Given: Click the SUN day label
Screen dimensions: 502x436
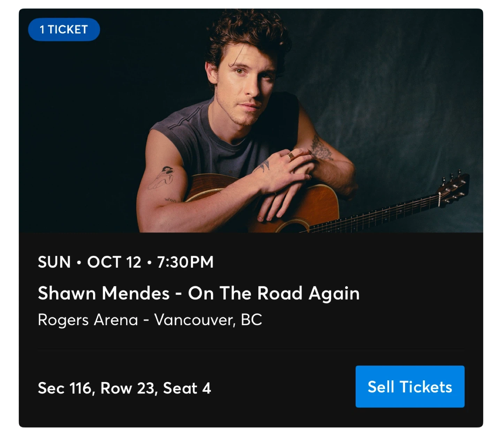Looking at the screenshot, I should [54, 262].
